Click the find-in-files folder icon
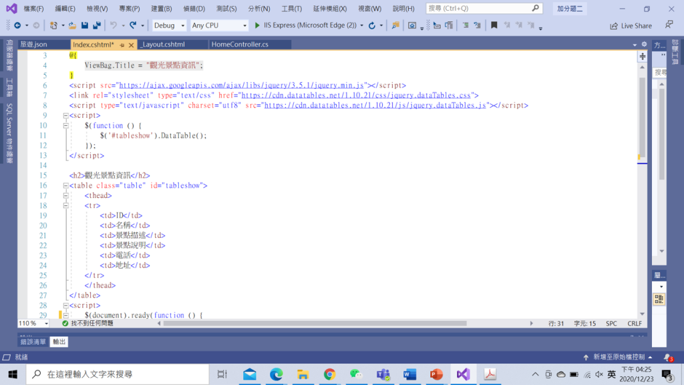The height and width of the screenshot is (385, 684). click(x=395, y=26)
